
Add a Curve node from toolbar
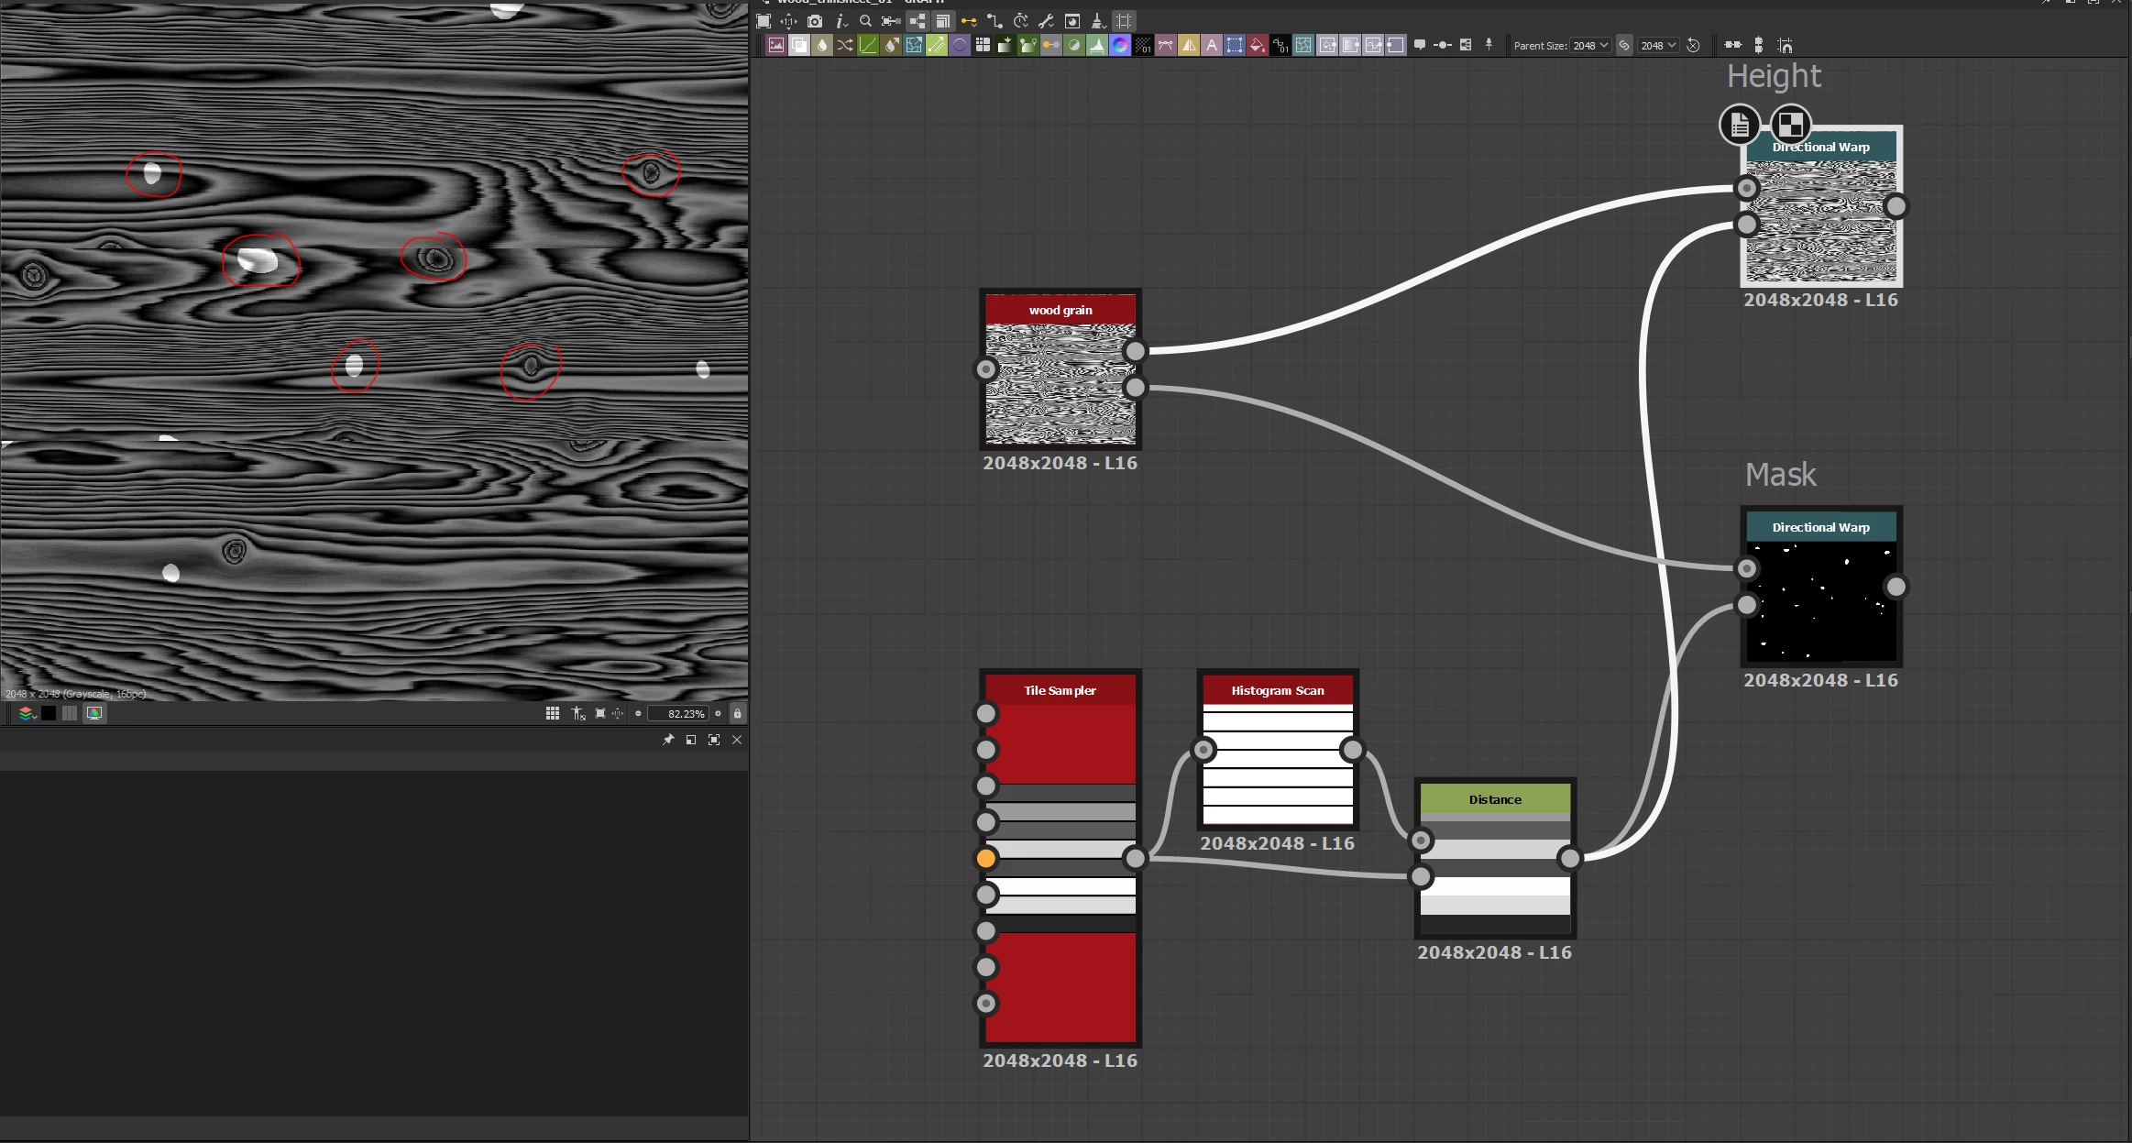click(x=868, y=45)
